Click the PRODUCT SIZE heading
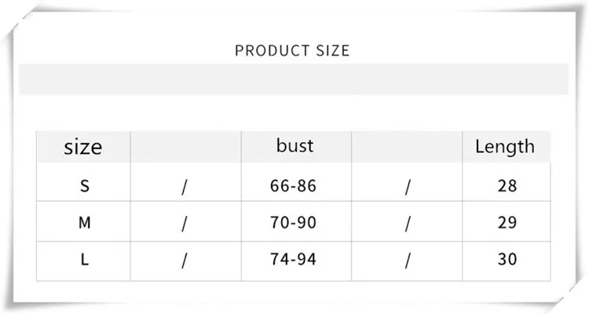589x314 pixels. [292, 51]
